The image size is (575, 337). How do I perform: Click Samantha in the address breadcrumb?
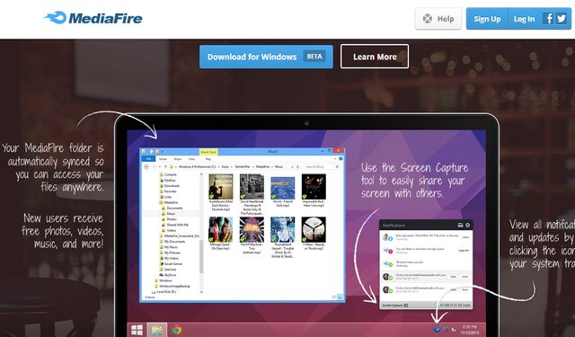click(x=242, y=167)
